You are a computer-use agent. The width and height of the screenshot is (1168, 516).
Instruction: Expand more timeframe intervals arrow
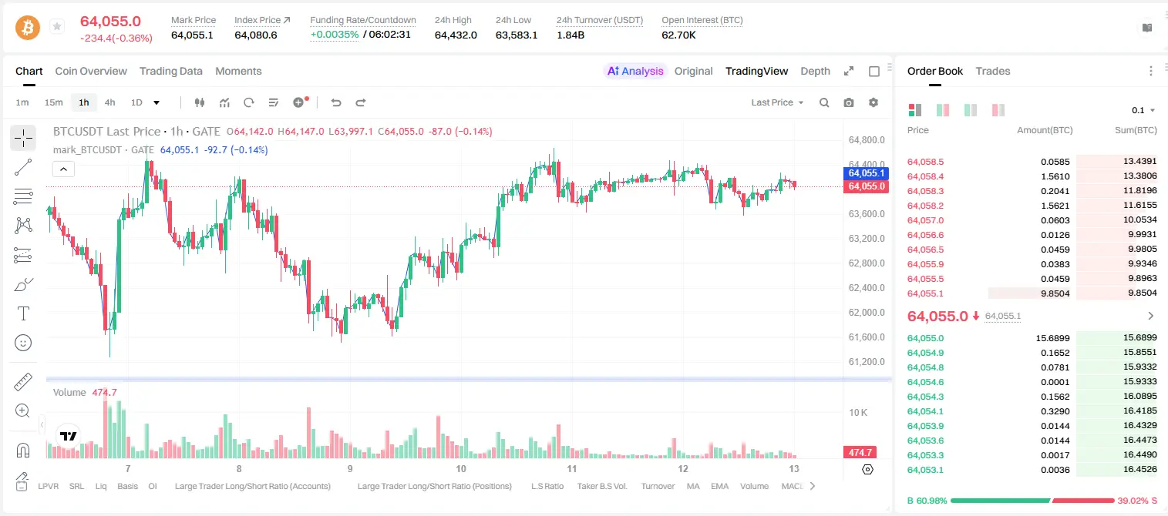coord(157,102)
